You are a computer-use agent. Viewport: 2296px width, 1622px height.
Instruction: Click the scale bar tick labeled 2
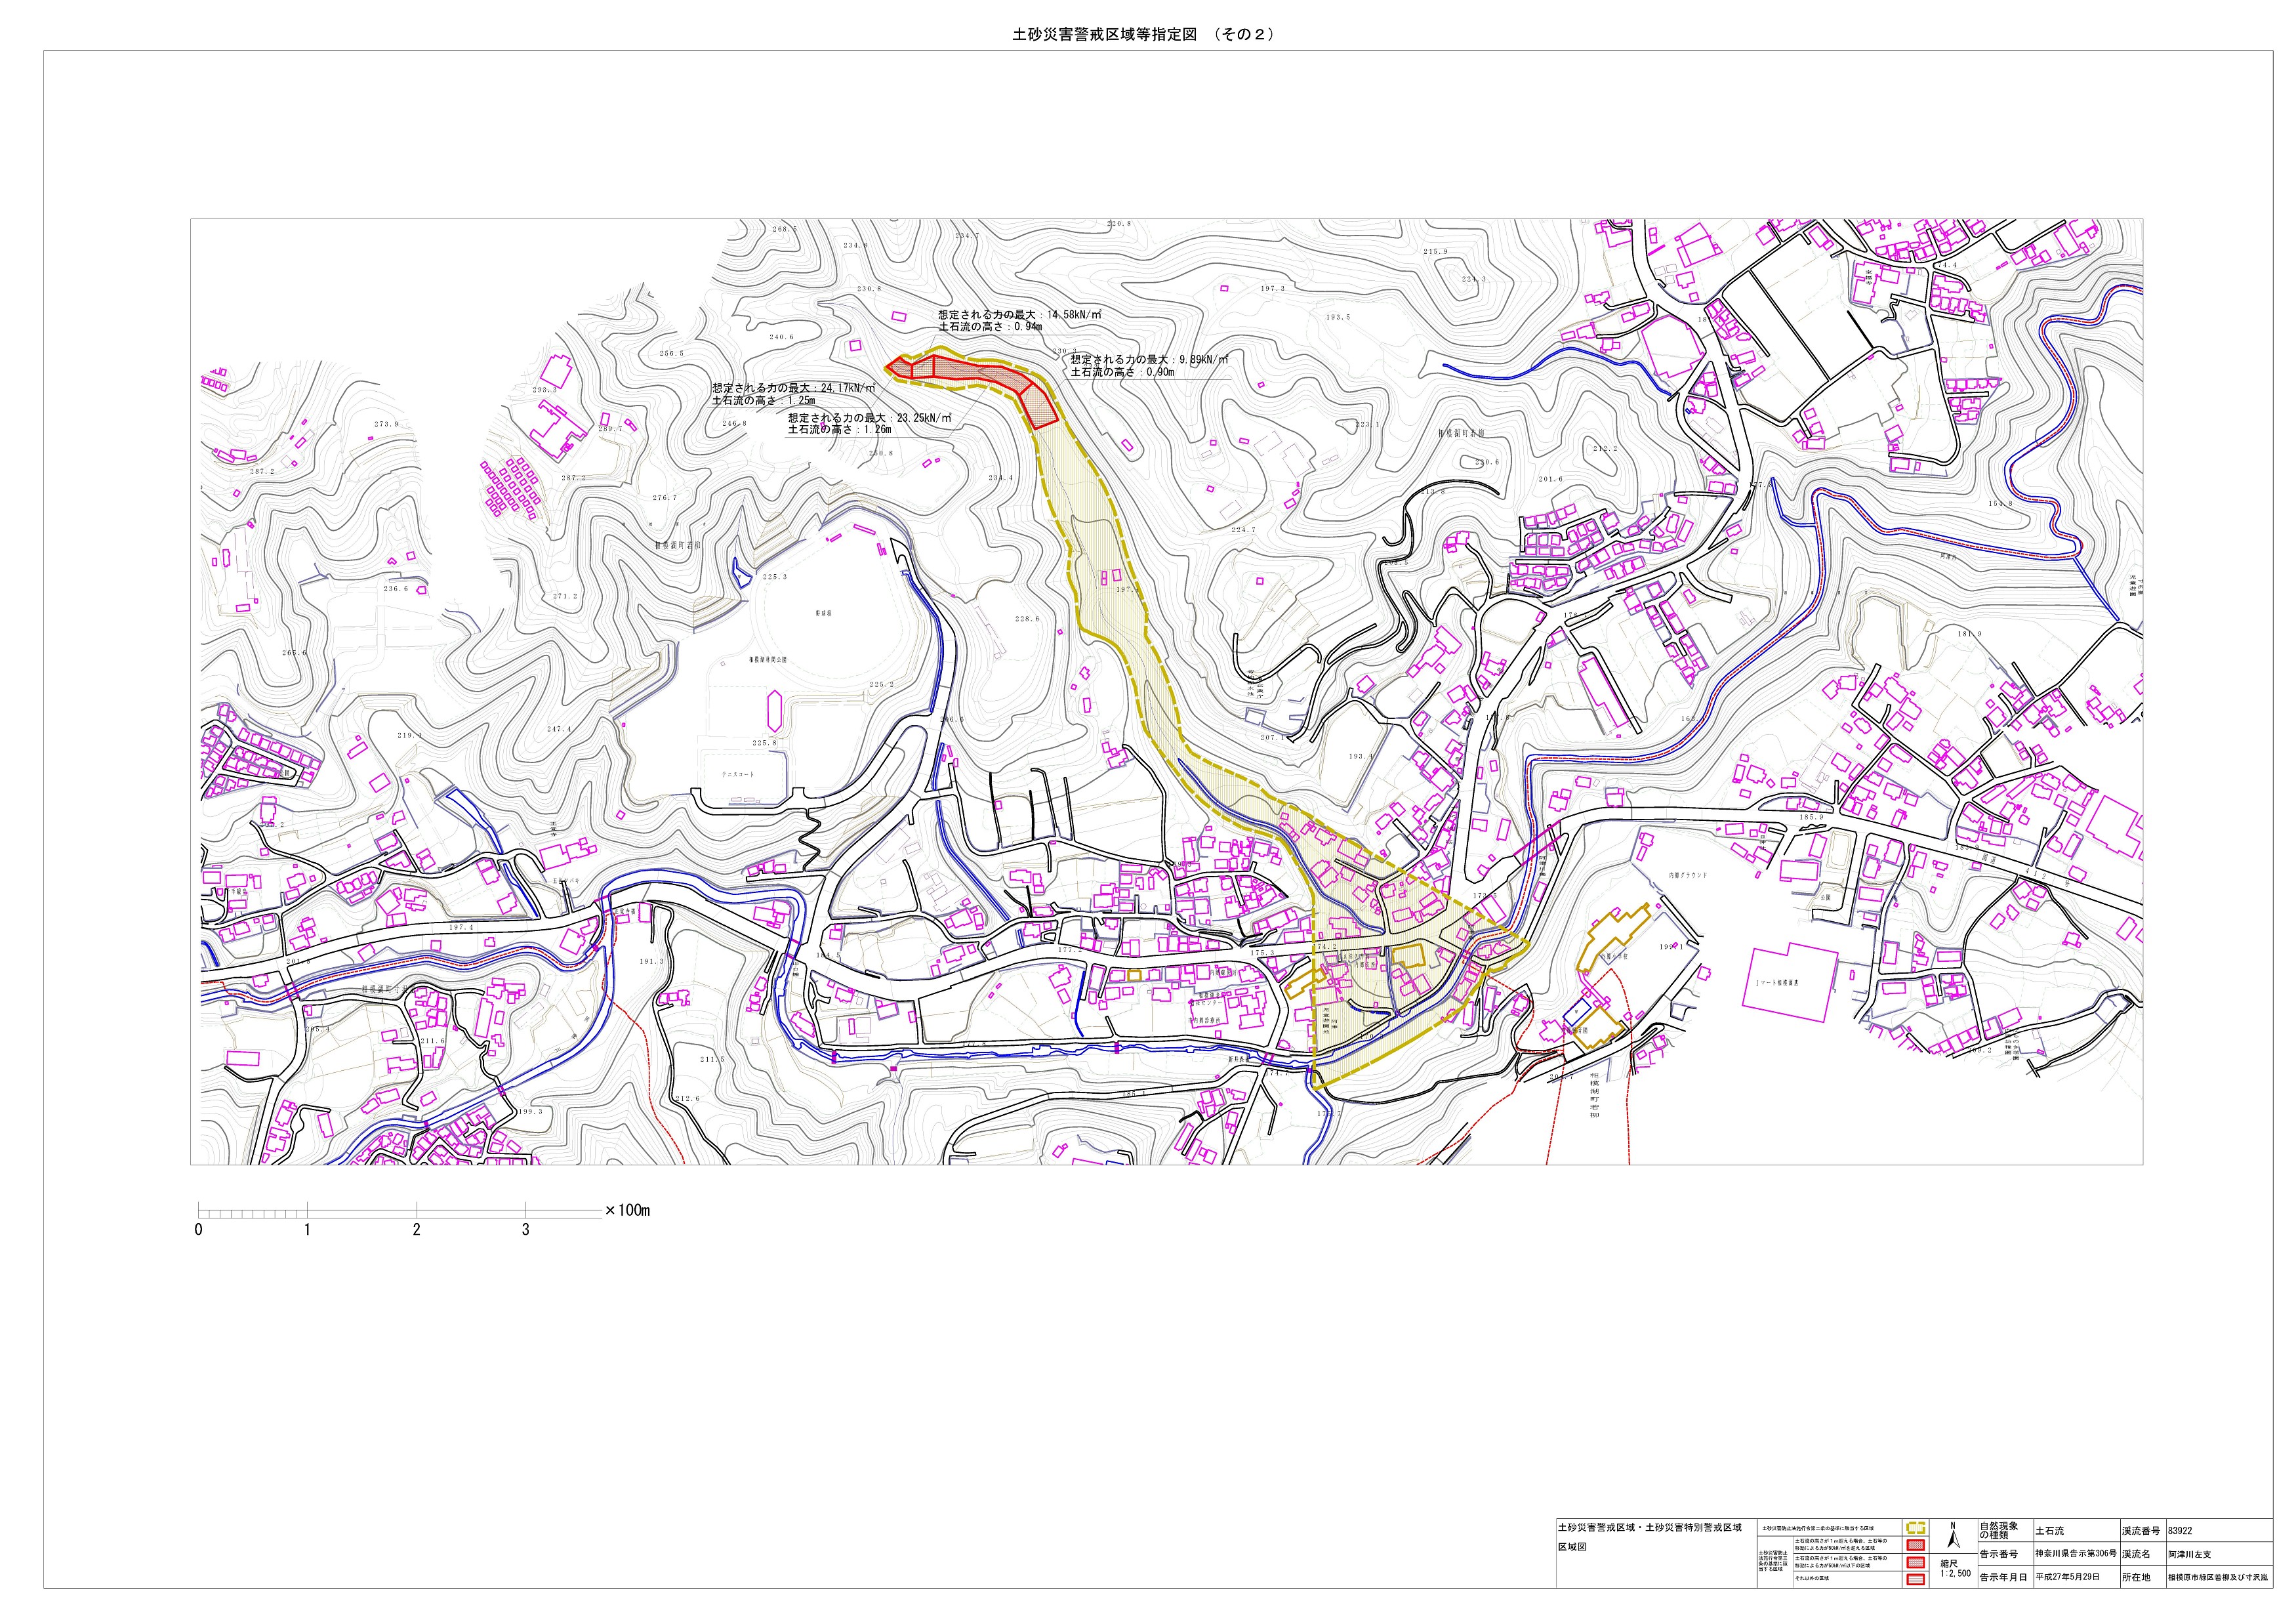click(416, 1229)
